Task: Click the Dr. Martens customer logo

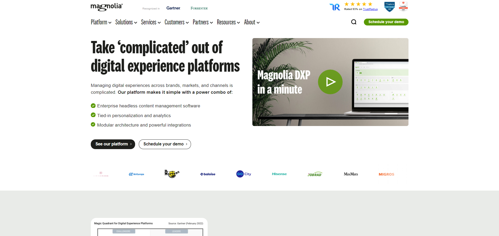Action: coord(172,174)
